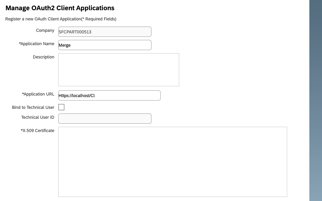This screenshot has width=322, height=201.
Task: Click the *Application URL label
Action: pyautogui.click(x=38, y=94)
